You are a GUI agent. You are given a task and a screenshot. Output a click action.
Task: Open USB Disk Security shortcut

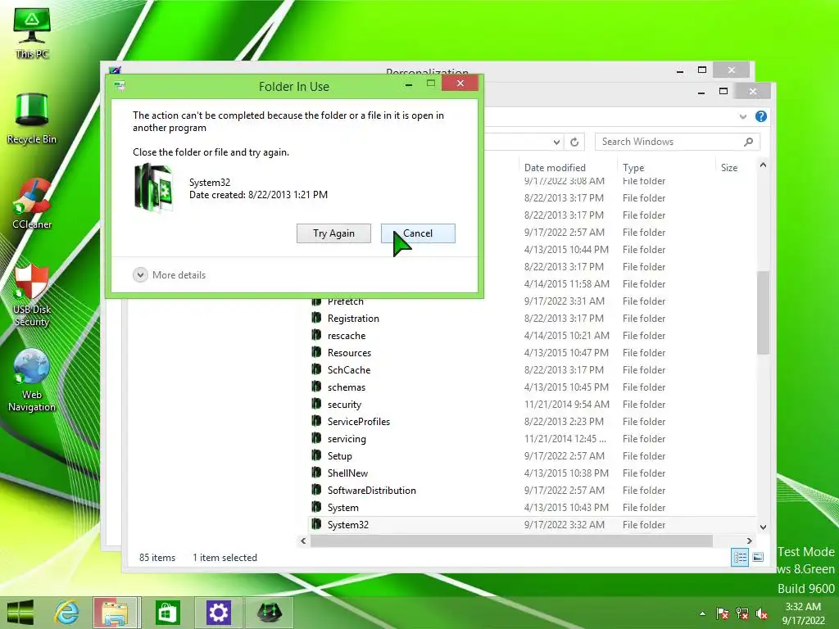point(32,295)
